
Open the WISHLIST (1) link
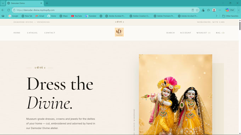click(x=203, y=33)
